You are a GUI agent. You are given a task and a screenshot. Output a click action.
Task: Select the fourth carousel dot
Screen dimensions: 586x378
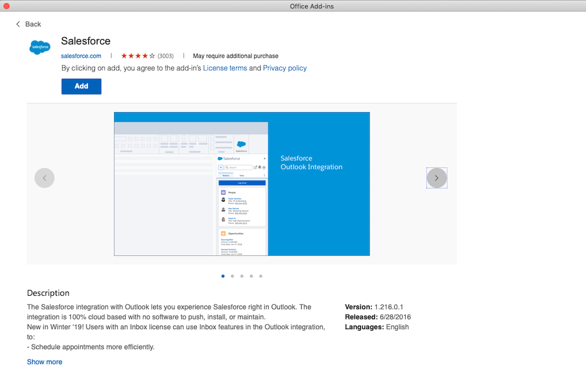[x=252, y=276]
